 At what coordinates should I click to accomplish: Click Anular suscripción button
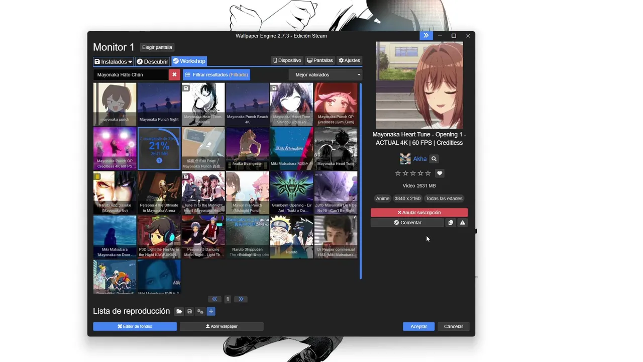(x=419, y=213)
